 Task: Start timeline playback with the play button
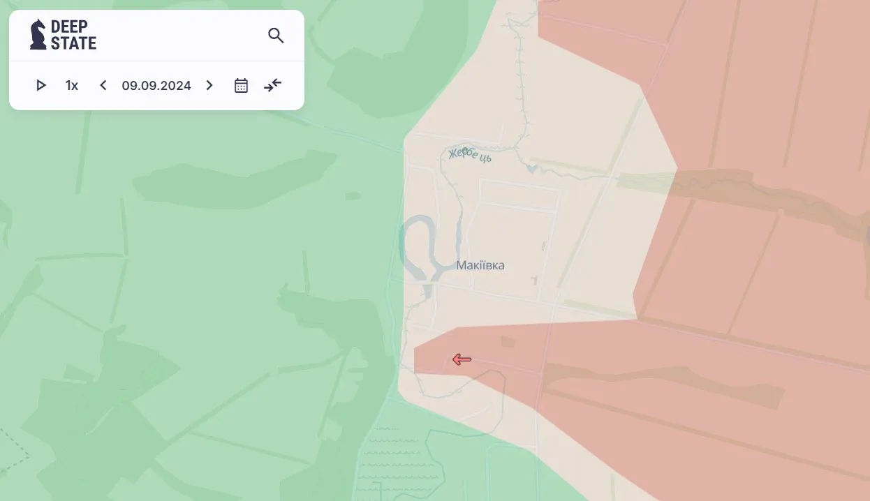(x=41, y=85)
